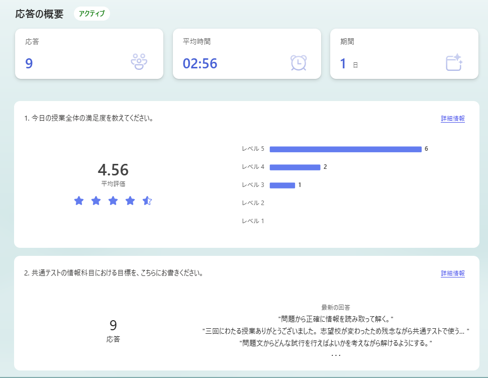The width and height of the screenshot is (488, 378).
Task: Select the レベル 1 label in the chart
Action: [253, 221]
